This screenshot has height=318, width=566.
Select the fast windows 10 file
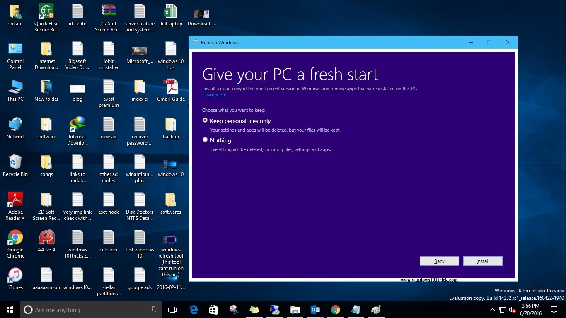(140, 244)
